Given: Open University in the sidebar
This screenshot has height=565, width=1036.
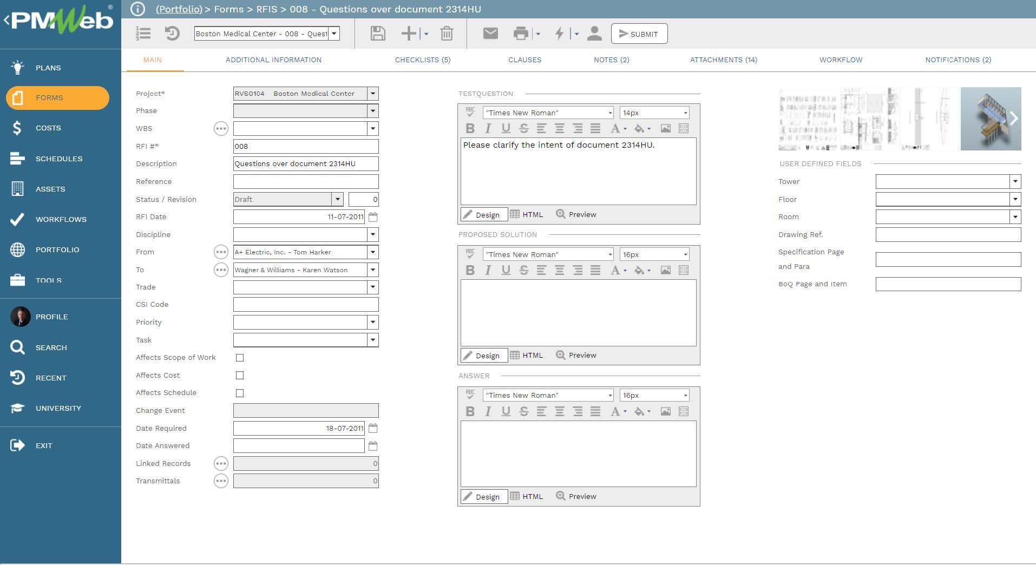Looking at the screenshot, I should [x=58, y=409].
